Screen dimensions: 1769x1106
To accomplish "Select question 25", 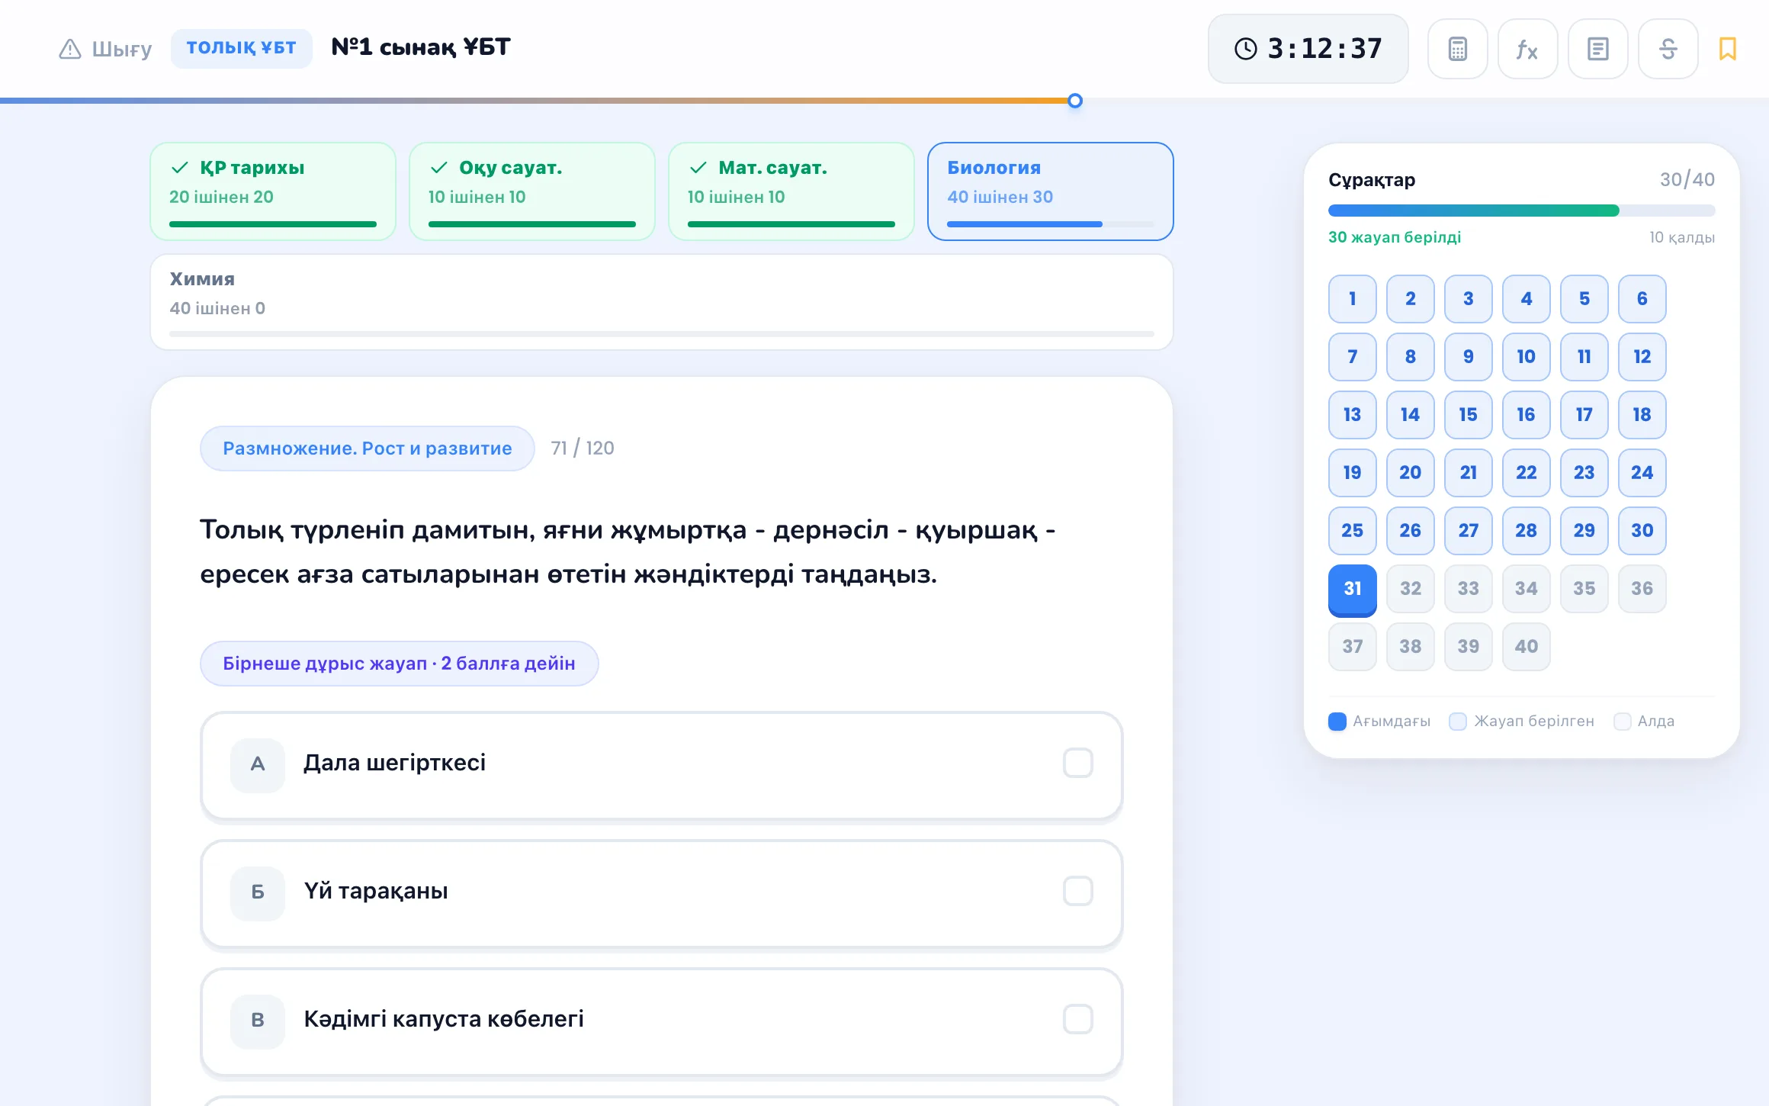I will tap(1352, 531).
